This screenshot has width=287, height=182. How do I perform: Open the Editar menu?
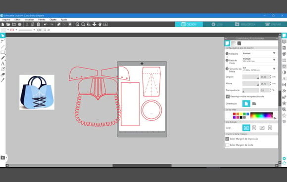coord(17,20)
